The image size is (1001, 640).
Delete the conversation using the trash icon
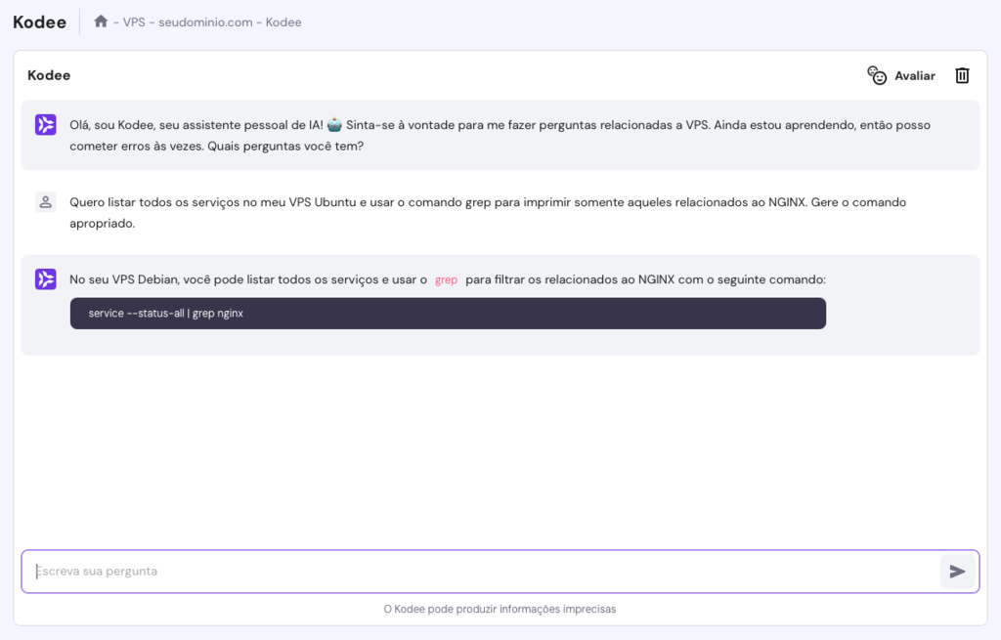(962, 75)
